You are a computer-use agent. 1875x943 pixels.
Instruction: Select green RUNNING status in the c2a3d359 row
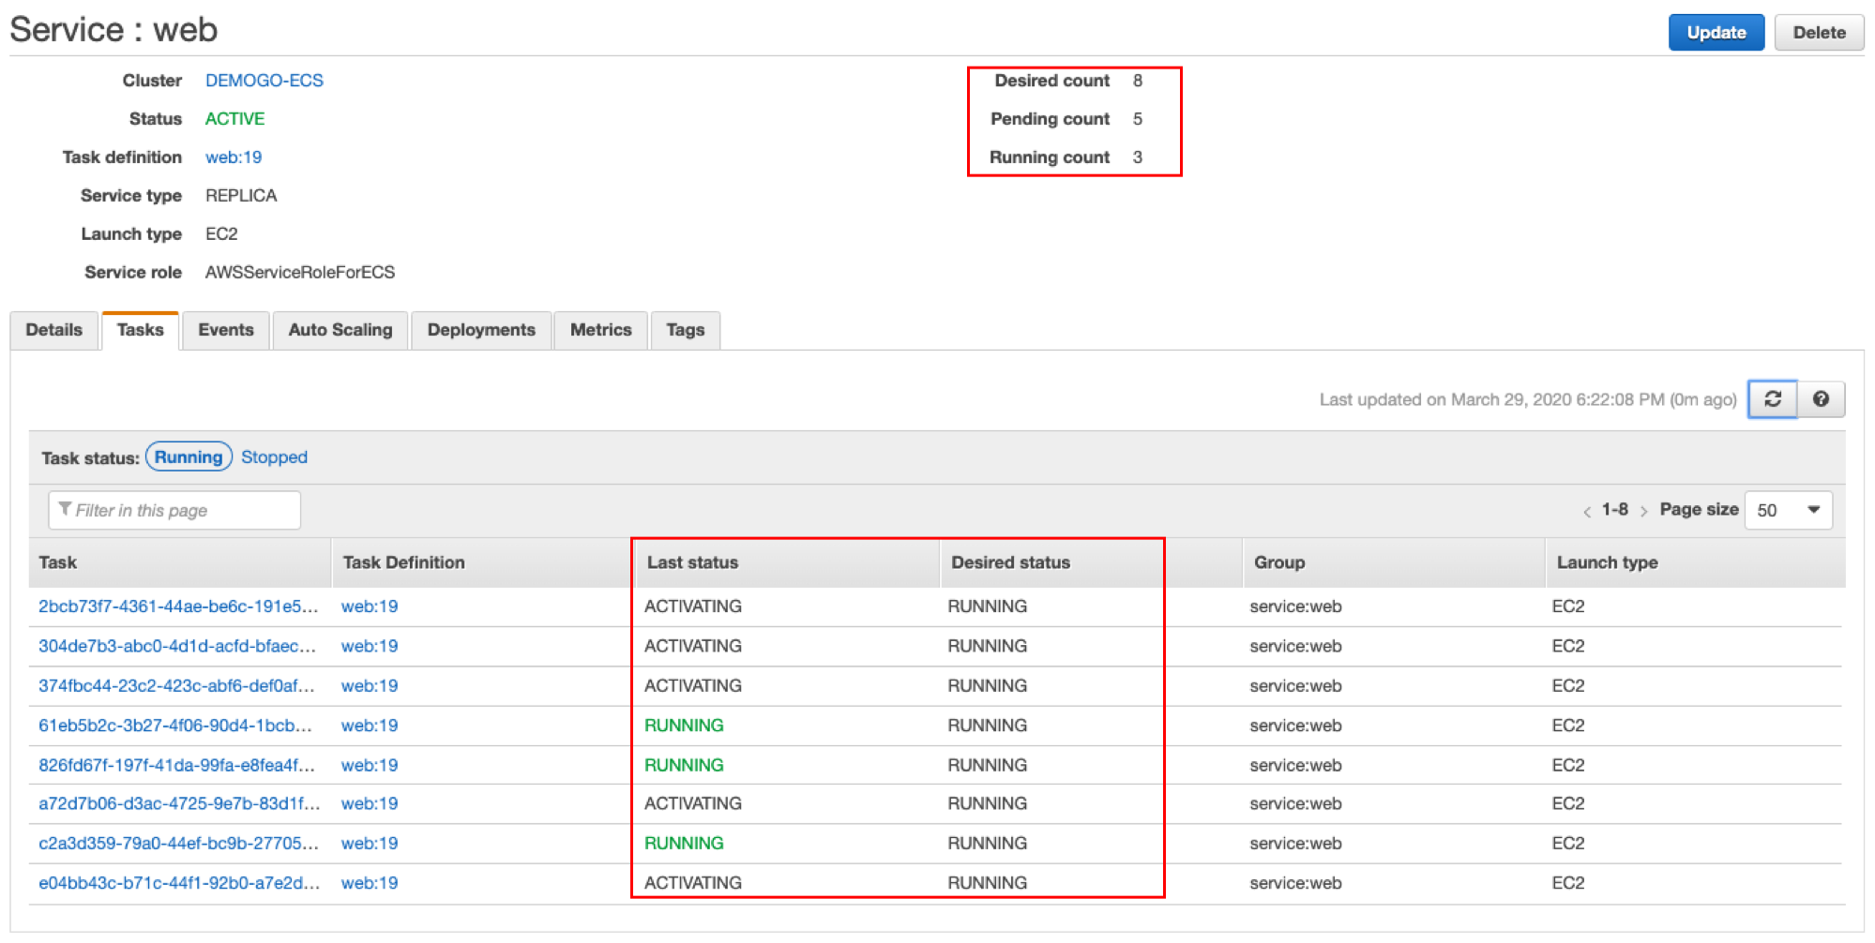[x=684, y=844]
